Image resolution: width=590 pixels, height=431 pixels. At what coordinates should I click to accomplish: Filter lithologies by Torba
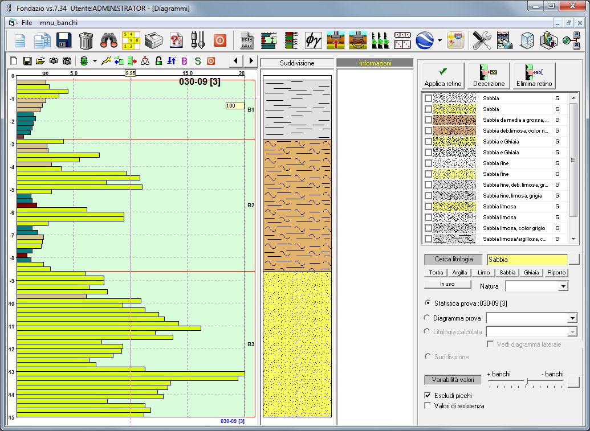click(x=436, y=273)
